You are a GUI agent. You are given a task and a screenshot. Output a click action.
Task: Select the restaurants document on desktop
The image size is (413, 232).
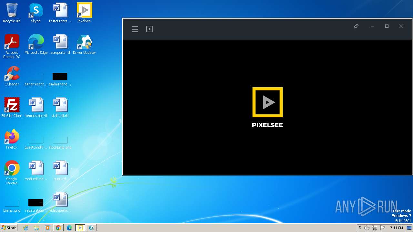click(x=60, y=13)
